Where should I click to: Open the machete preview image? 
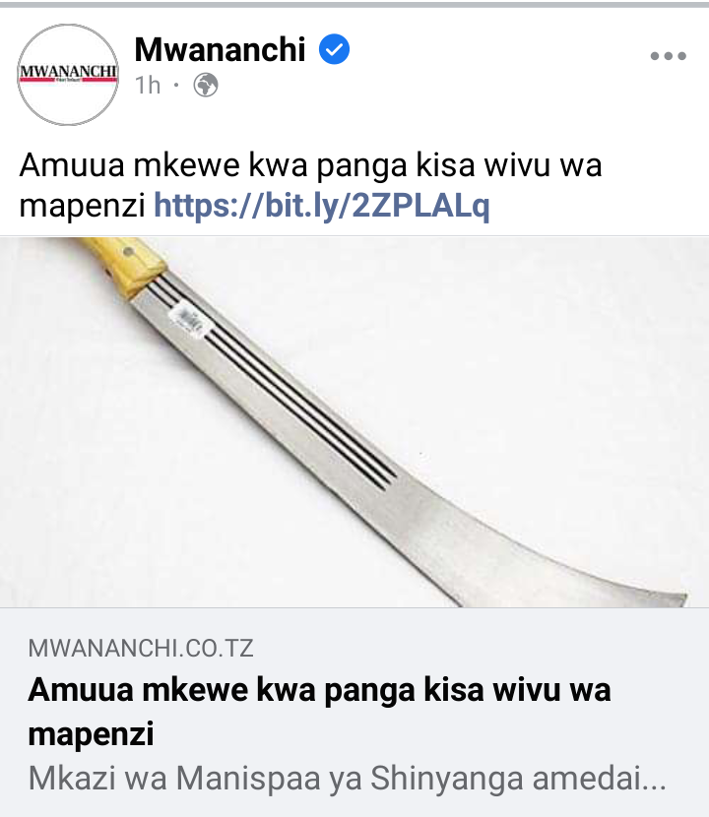pos(354,422)
